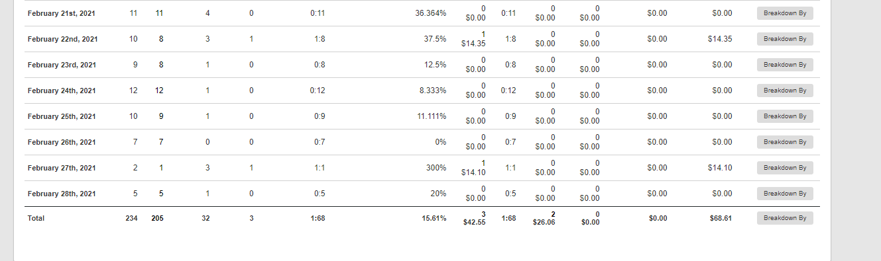Open Breakdown By in the Total row
Screen dimensions: 881x261
[785, 218]
